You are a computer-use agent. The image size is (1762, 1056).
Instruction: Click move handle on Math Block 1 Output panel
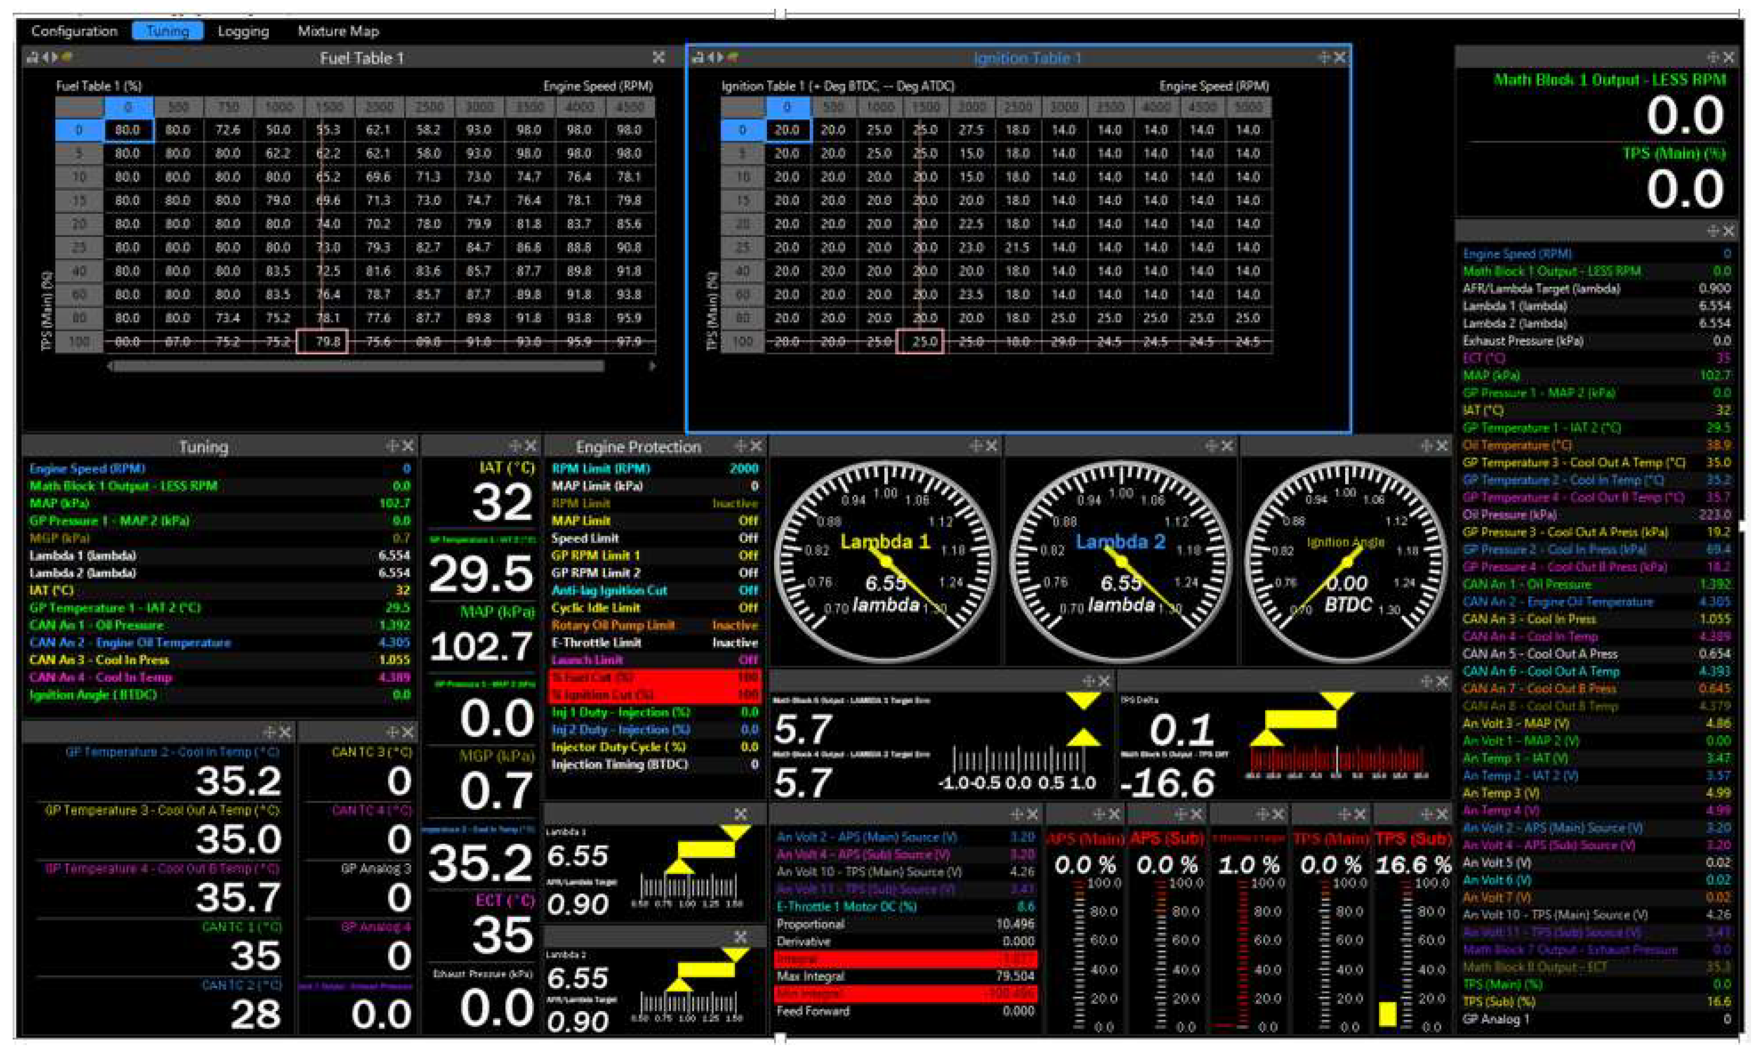(x=1713, y=57)
